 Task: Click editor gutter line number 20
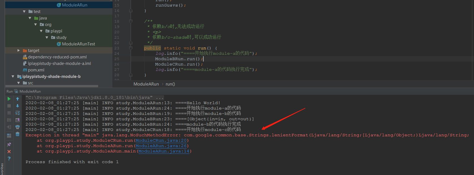click(117, 32)
